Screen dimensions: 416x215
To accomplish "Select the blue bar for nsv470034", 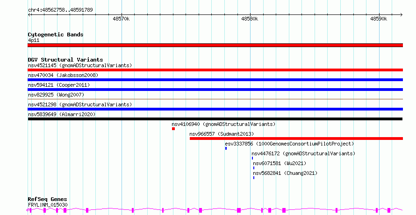I will [x=215, y=80].
